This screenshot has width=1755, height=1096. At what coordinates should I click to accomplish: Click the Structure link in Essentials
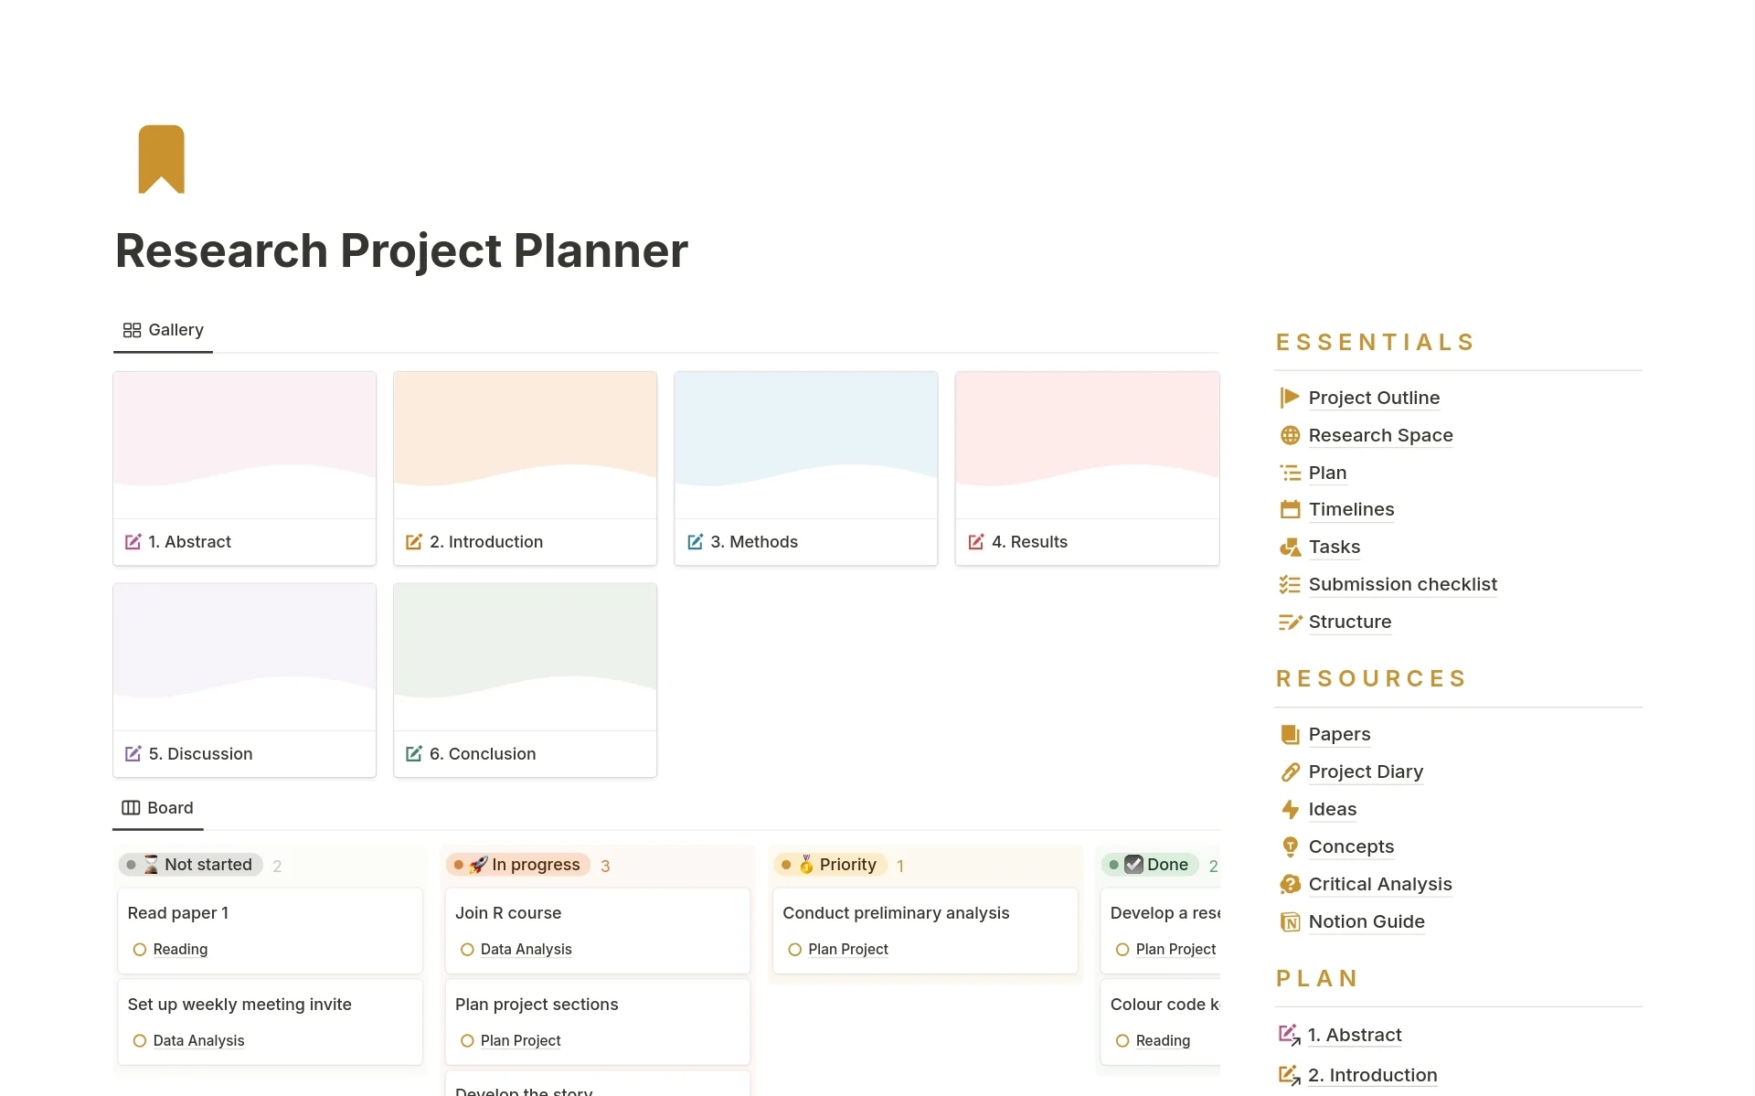click(1348, 622)
